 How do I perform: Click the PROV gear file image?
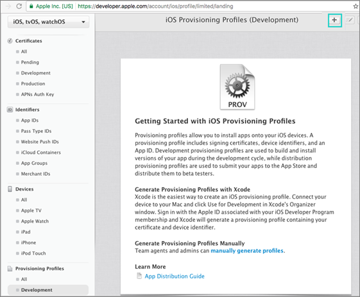(x=237, y=87)
